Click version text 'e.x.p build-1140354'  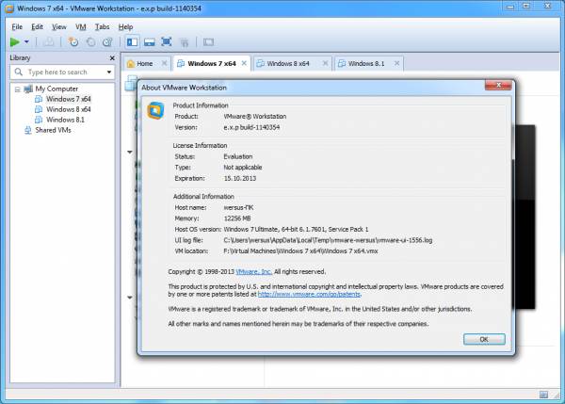click(251, 127)
